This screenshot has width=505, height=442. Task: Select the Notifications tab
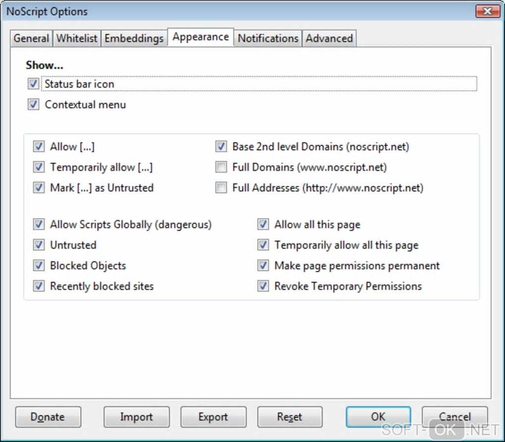click(268, 39)
